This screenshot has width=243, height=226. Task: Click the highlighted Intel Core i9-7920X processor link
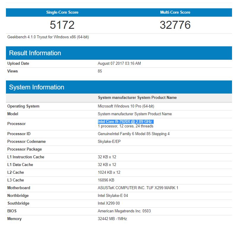(x=126, y=121)
